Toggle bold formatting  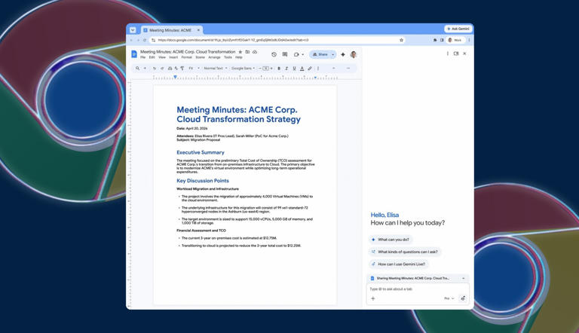click(x=279, y=69)
